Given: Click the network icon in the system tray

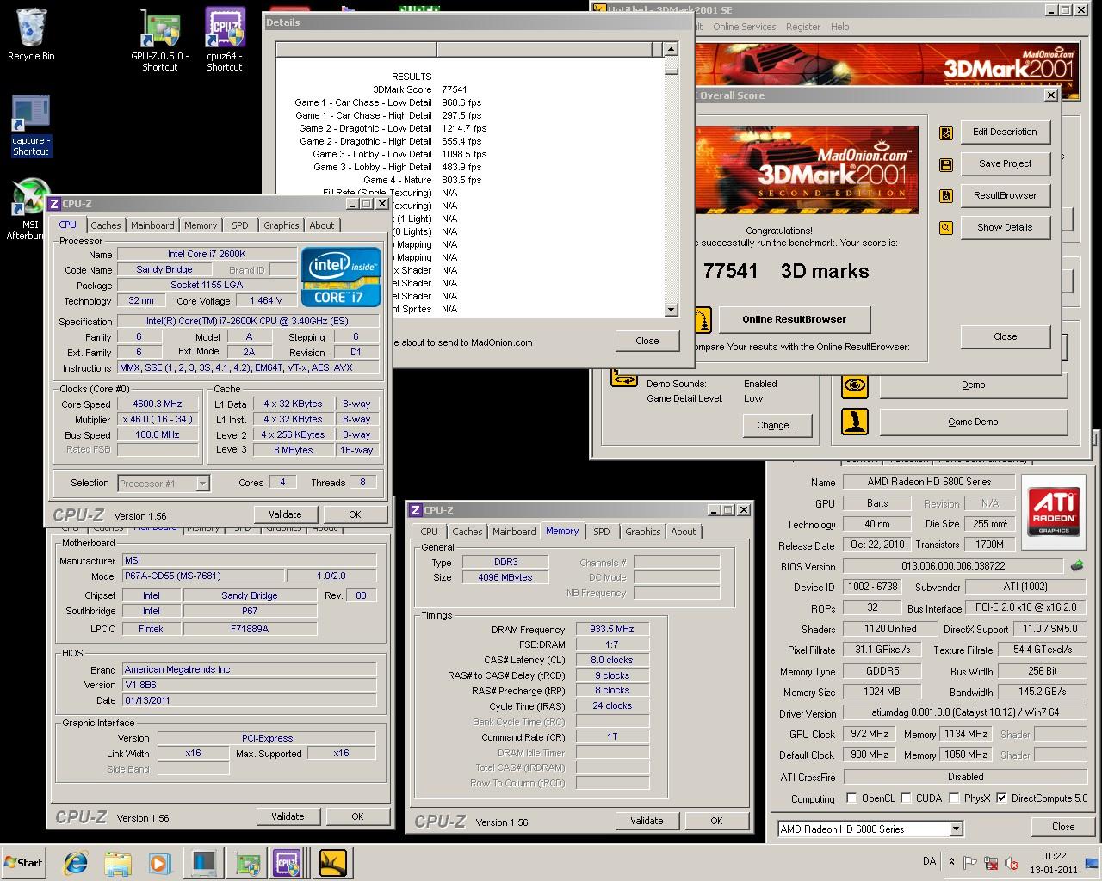Looking at the screenshot, I should 992,863.
